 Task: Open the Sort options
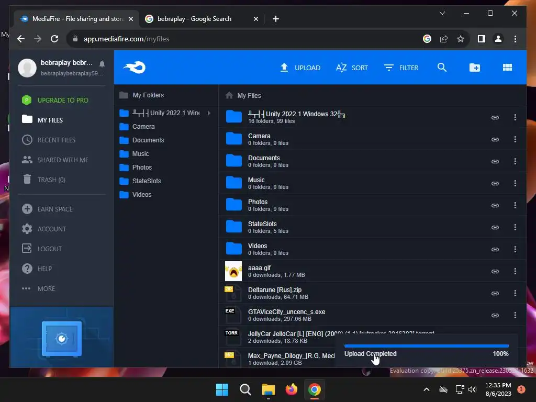[352, 68]
